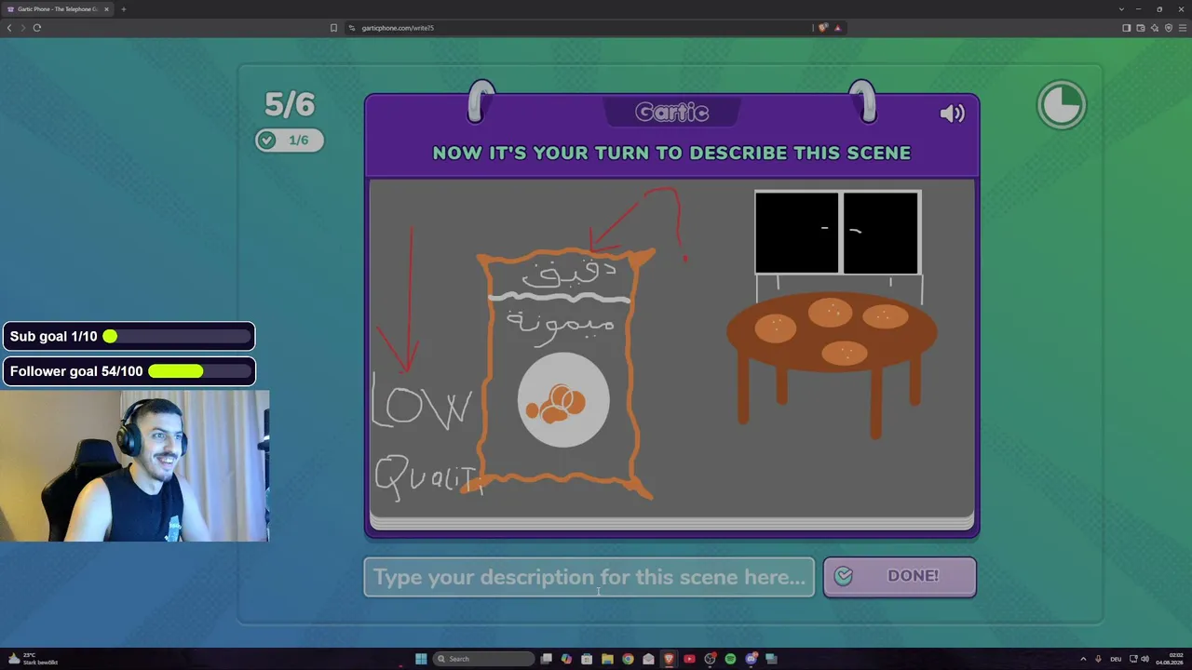Open the browser hamburger main menu
1192x670 pixels.
[1183, 28]
